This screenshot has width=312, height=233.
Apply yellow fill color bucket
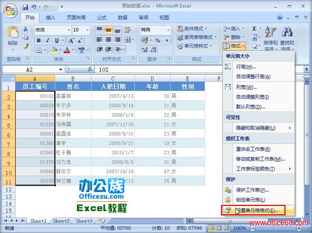(54, 50)
